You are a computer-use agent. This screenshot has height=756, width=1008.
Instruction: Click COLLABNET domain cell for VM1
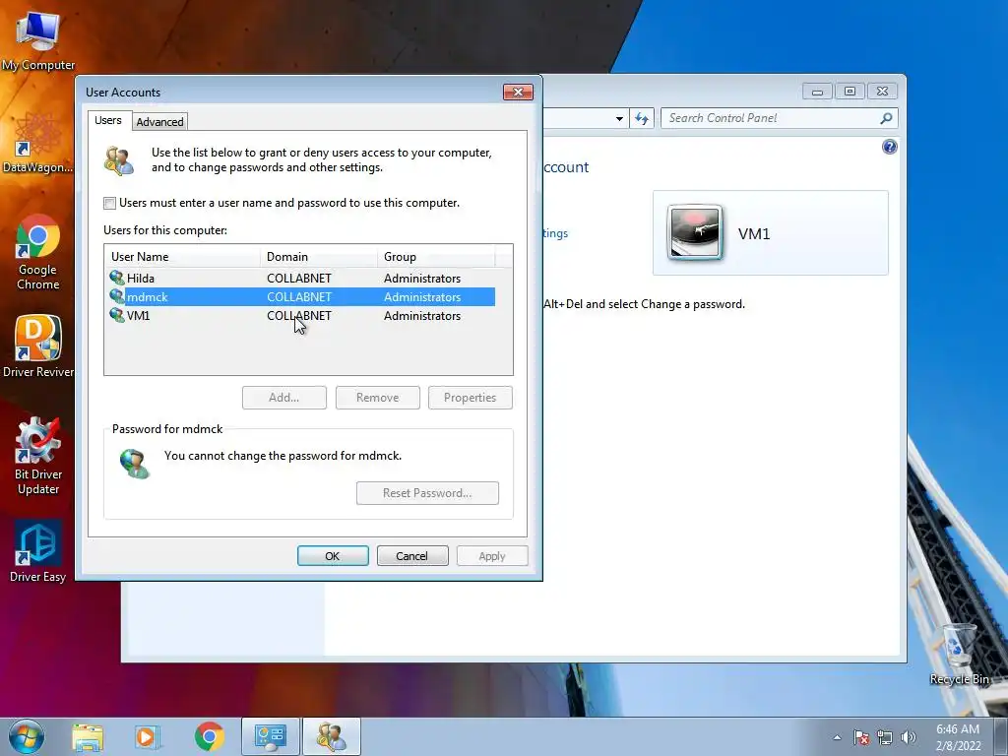pyautogui.click(x=299, y=316)
